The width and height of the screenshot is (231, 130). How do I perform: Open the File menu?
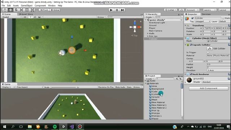(x=3, y=6)
